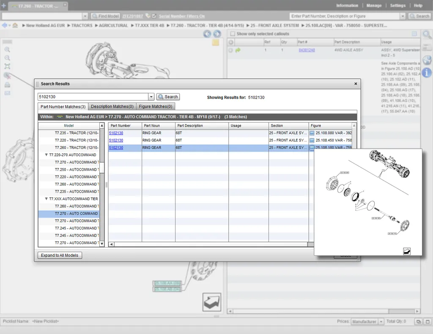Open a new tab with the plus icon
433x334 pixels.
pos(3,5)
